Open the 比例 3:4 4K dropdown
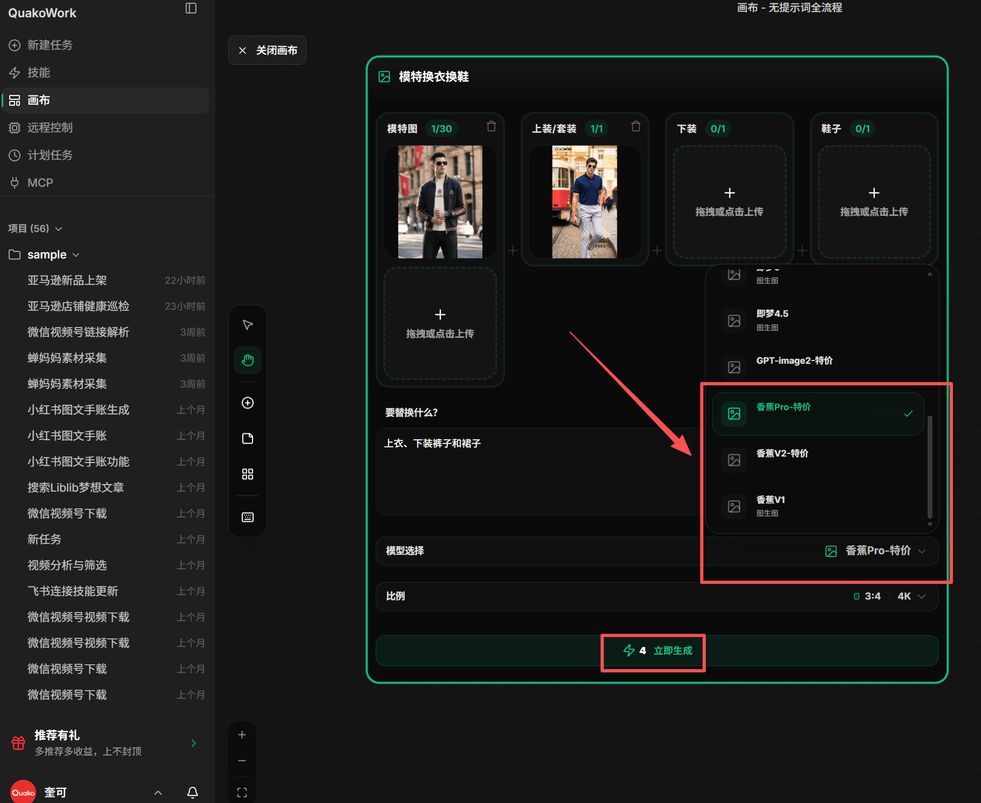Image resolution: width=981 pixels, height=803 pixels. point(657,596)
